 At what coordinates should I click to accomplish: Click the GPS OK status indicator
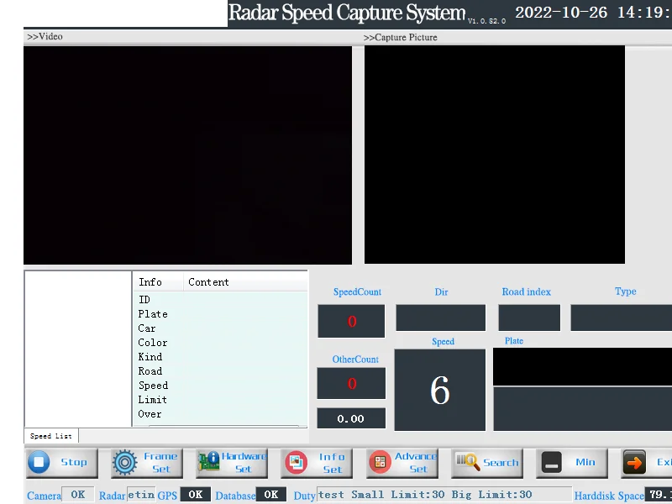point(196,494)
